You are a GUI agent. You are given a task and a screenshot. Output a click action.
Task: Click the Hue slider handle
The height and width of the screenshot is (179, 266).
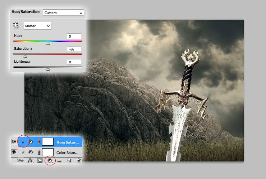(x=48, y=44)
